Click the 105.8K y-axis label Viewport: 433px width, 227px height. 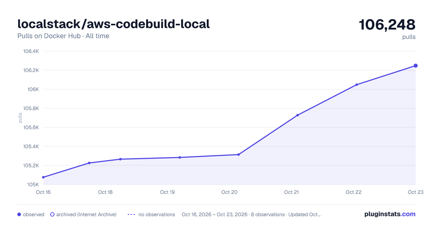click(x=31, y=108)
